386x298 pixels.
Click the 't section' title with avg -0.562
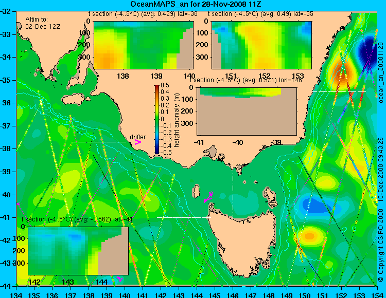click(x=77, y=219)
